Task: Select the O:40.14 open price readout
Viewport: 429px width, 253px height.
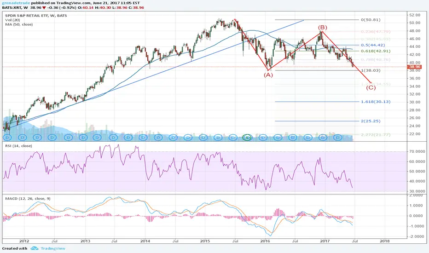Action: click(x=85, y=8)
